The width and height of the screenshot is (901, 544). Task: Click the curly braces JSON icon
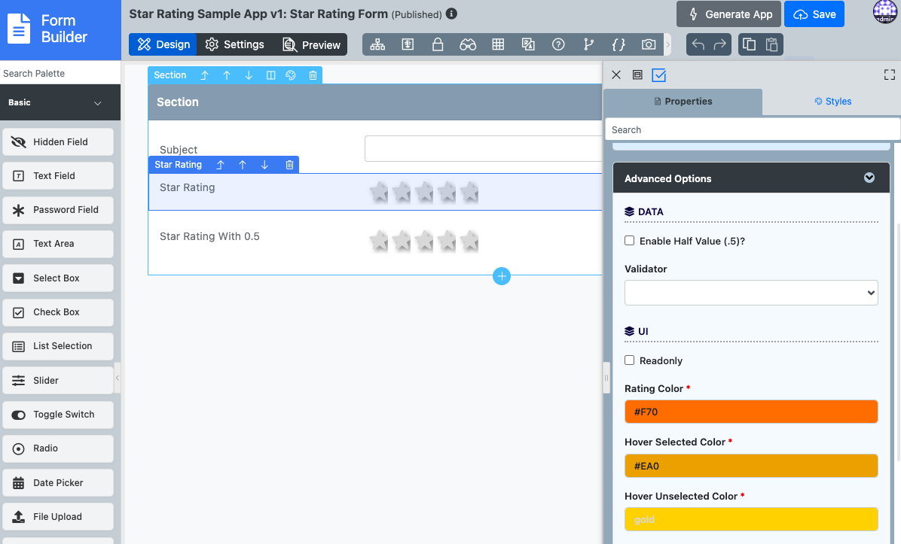pyautogui.click(x=618, y=44)
